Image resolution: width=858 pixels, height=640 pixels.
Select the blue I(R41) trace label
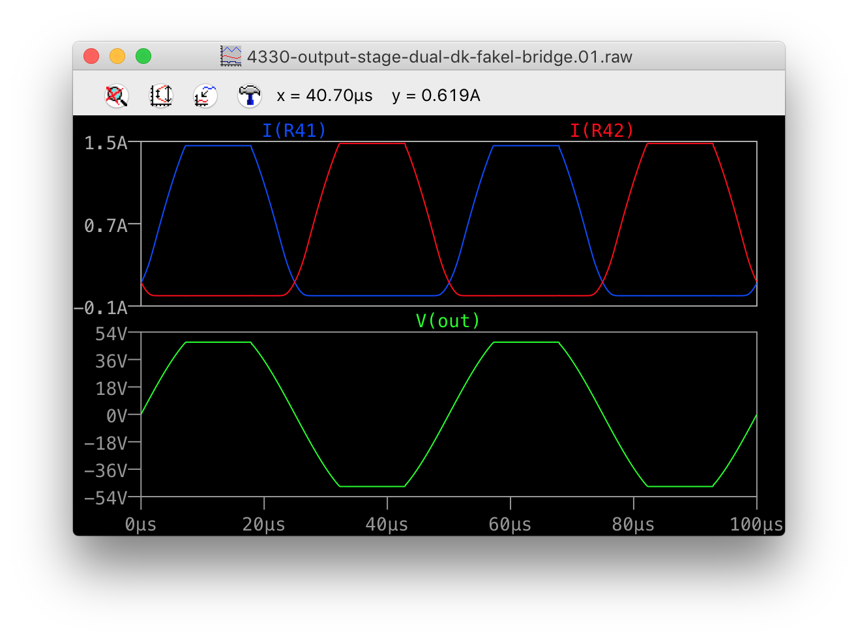click(x=294, y=130)
